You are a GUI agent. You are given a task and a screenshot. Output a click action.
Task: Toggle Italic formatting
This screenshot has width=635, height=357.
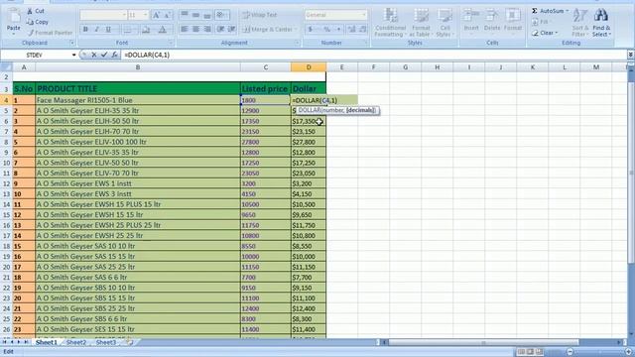[x=96, y=30]
